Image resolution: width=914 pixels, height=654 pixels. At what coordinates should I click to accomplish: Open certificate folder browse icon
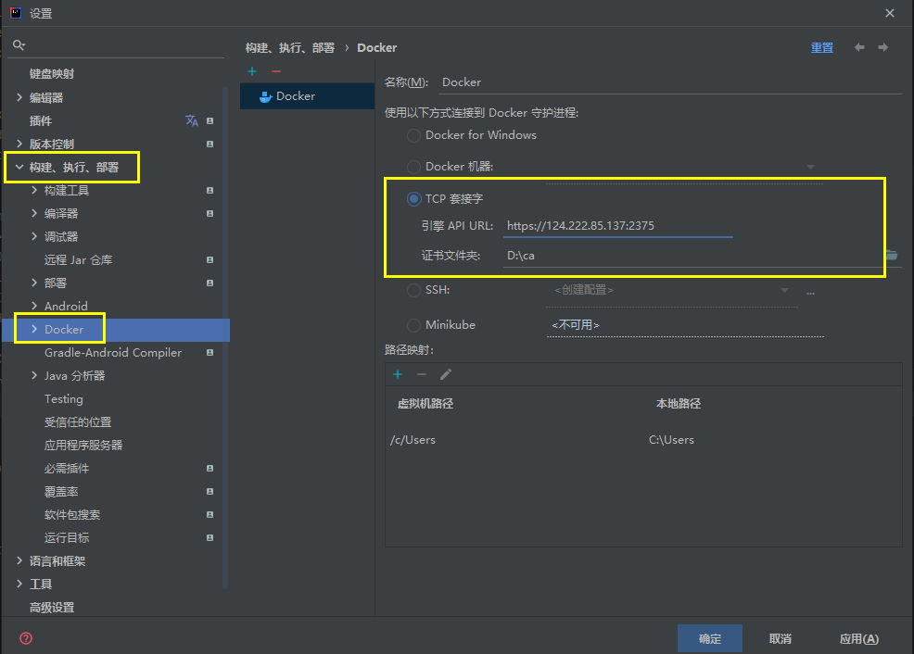(891, 255)
